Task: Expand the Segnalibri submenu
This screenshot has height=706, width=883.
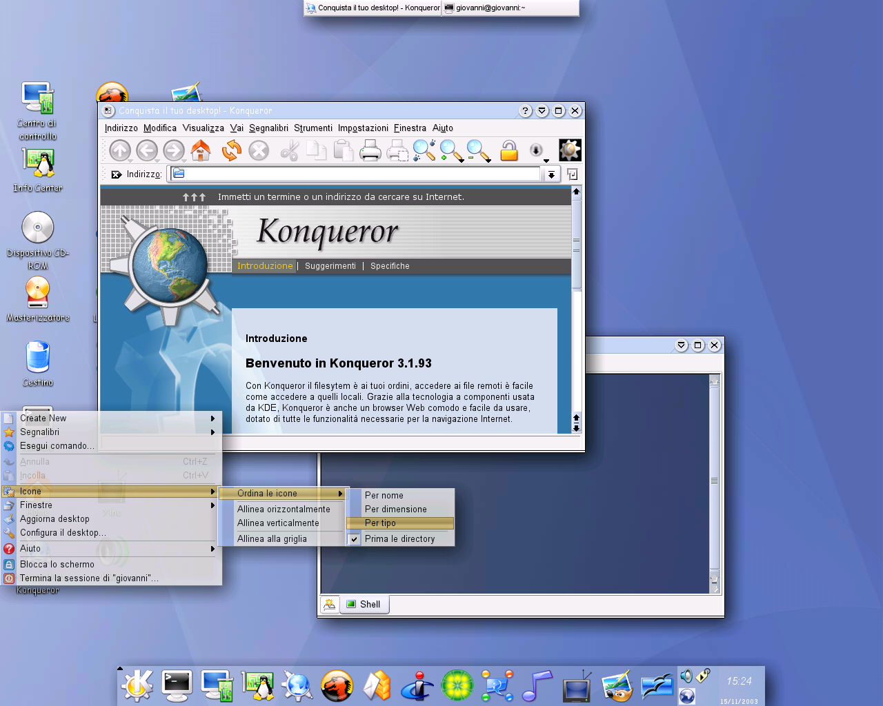Action: click(x=112, y=432)
